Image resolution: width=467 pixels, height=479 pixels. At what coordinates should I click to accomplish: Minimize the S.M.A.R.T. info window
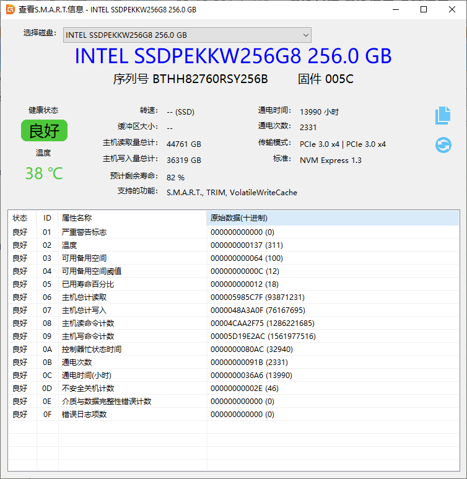point(396,9)
